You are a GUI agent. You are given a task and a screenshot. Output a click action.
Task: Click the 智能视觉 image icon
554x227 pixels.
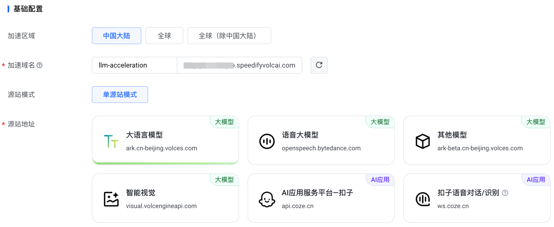click(x=111, y=199)
